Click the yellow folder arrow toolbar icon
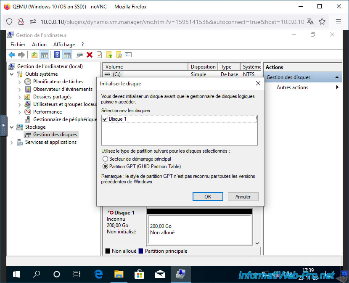The height and width of the screenshot is (283, 349). tap(109, 55)
